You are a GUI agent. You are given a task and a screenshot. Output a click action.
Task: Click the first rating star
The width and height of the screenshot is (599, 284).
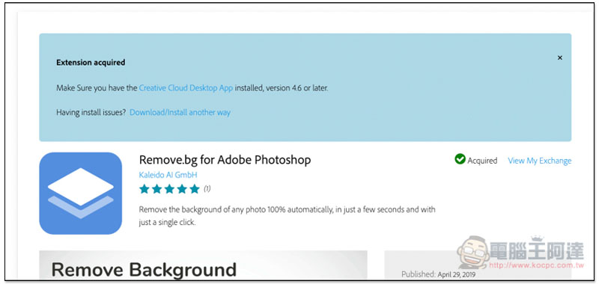[x=144, y=188]
